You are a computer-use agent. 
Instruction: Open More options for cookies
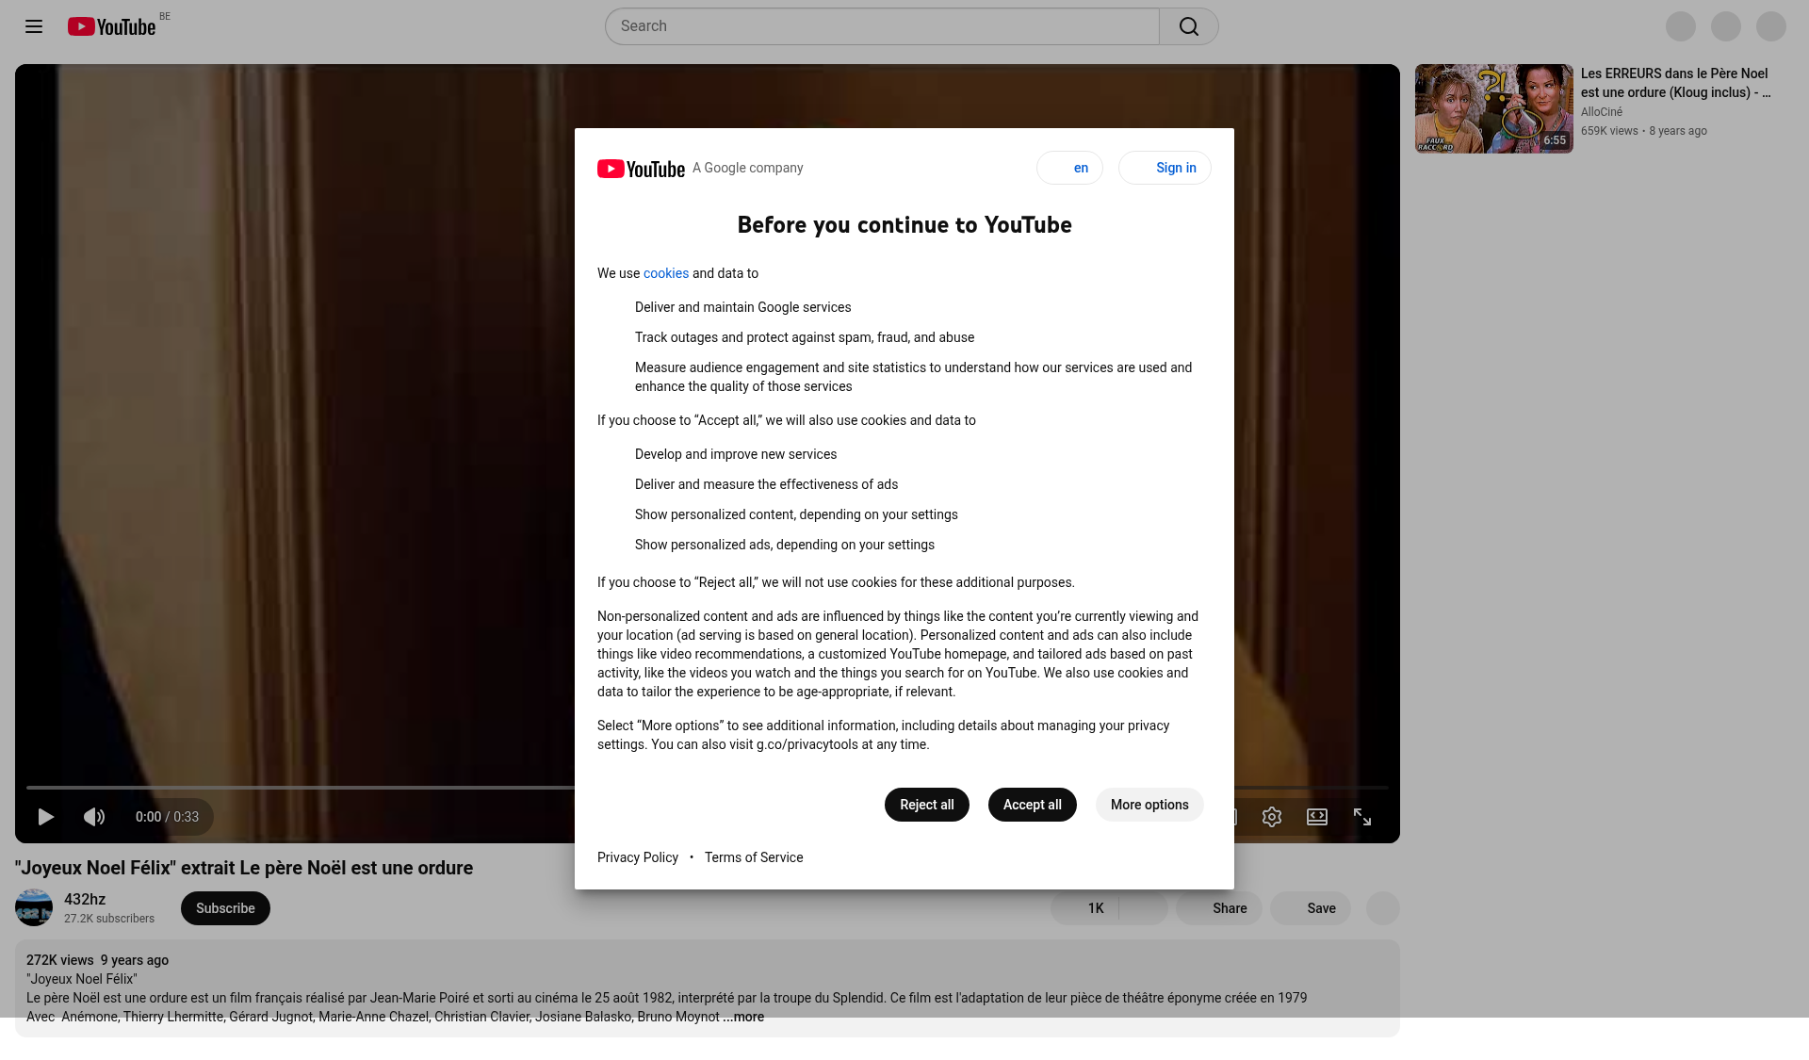pyautogui.click(x=1149, y=805)
